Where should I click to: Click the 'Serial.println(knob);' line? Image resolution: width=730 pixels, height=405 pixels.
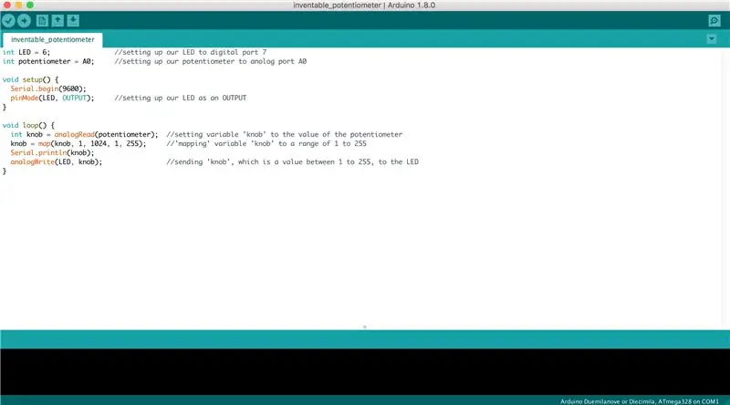52,152
